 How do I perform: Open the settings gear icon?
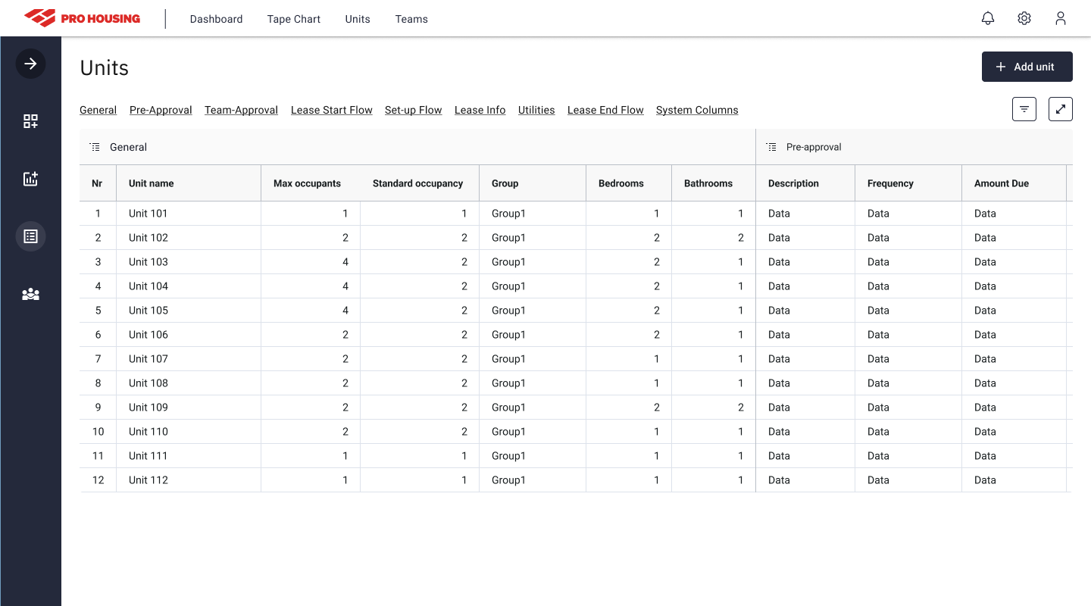(1024, 17)
